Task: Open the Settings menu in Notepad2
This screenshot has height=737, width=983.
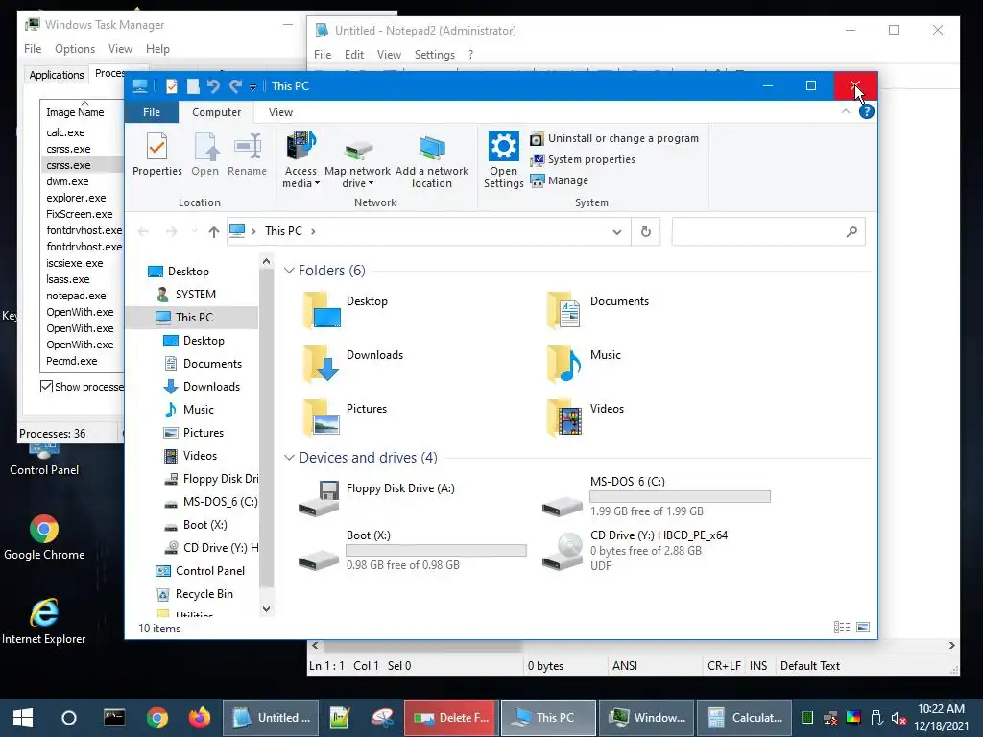Action: pos(435,55)
